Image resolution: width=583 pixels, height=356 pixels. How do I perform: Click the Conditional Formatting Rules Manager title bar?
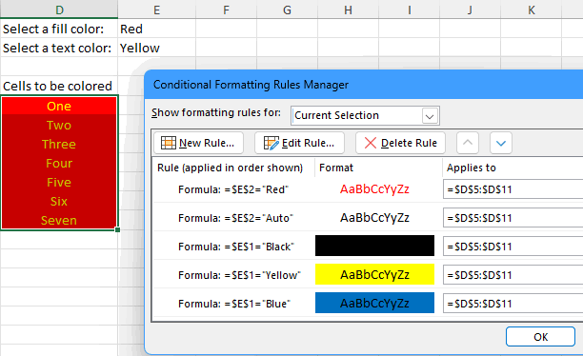(364, 85)
